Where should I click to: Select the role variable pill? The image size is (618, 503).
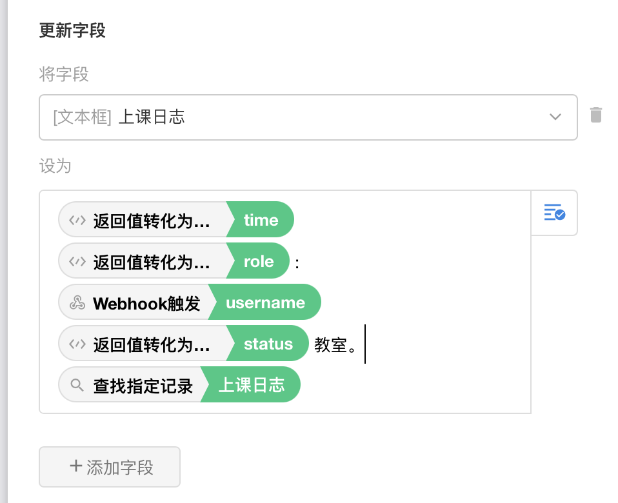258,261
